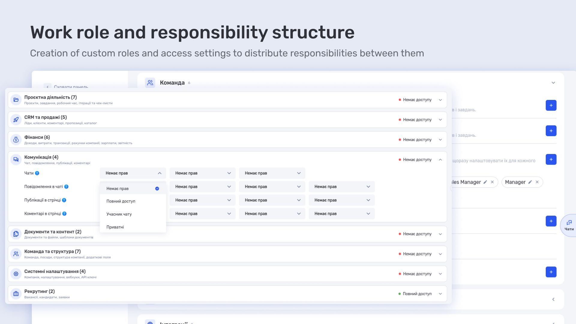Select the checked Немає прав option in the dropdown list
Viewport: 576px width, 324px height.
coord(133,189)
